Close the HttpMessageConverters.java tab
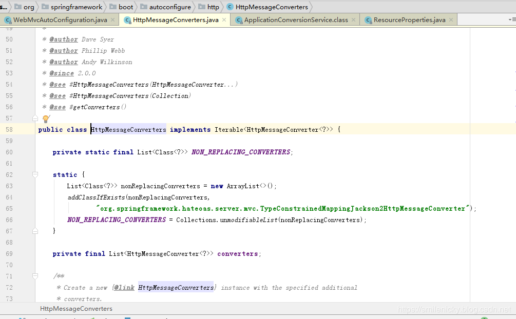Viewport: 516px width, 319px height. click(225, 20)
